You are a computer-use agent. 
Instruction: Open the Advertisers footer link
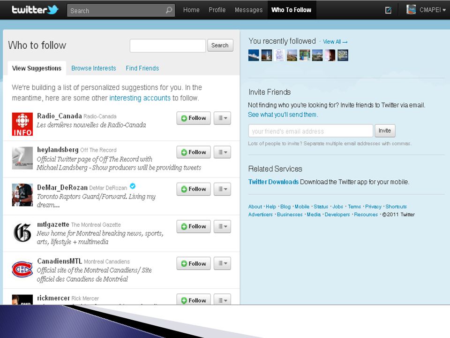tap(260, 215)
